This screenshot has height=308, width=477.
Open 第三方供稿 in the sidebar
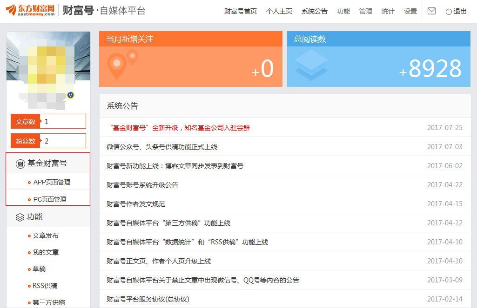[x=49, y=302]
